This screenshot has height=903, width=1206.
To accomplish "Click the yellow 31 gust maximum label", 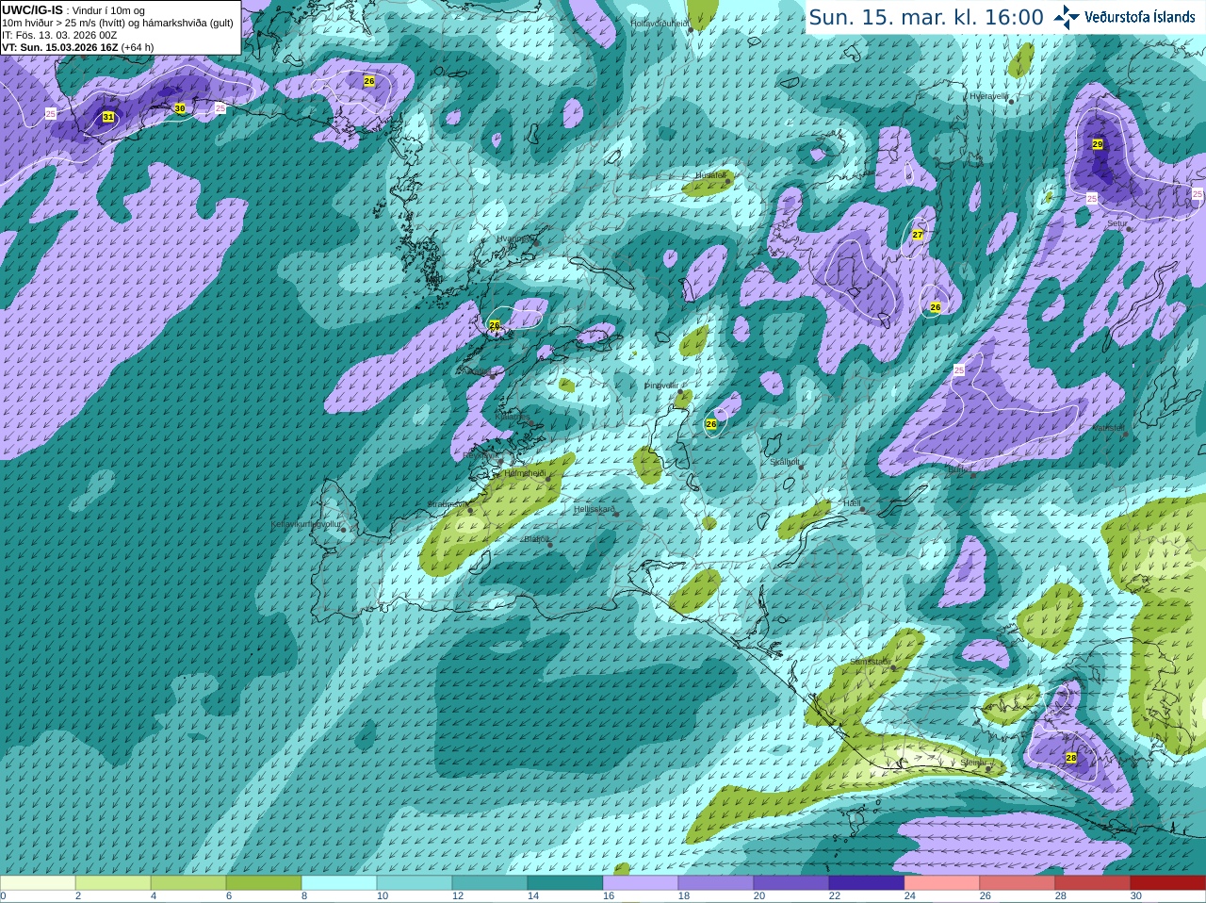I will (108, 117).
